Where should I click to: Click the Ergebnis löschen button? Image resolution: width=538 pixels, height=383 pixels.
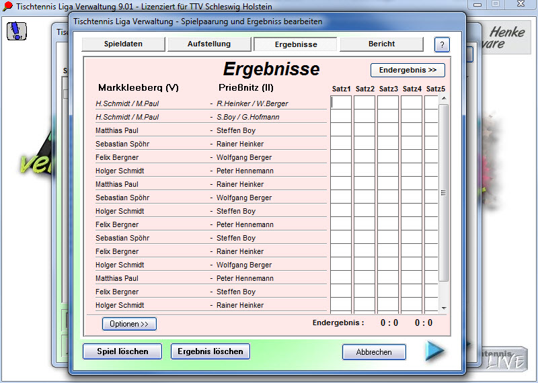210,351
